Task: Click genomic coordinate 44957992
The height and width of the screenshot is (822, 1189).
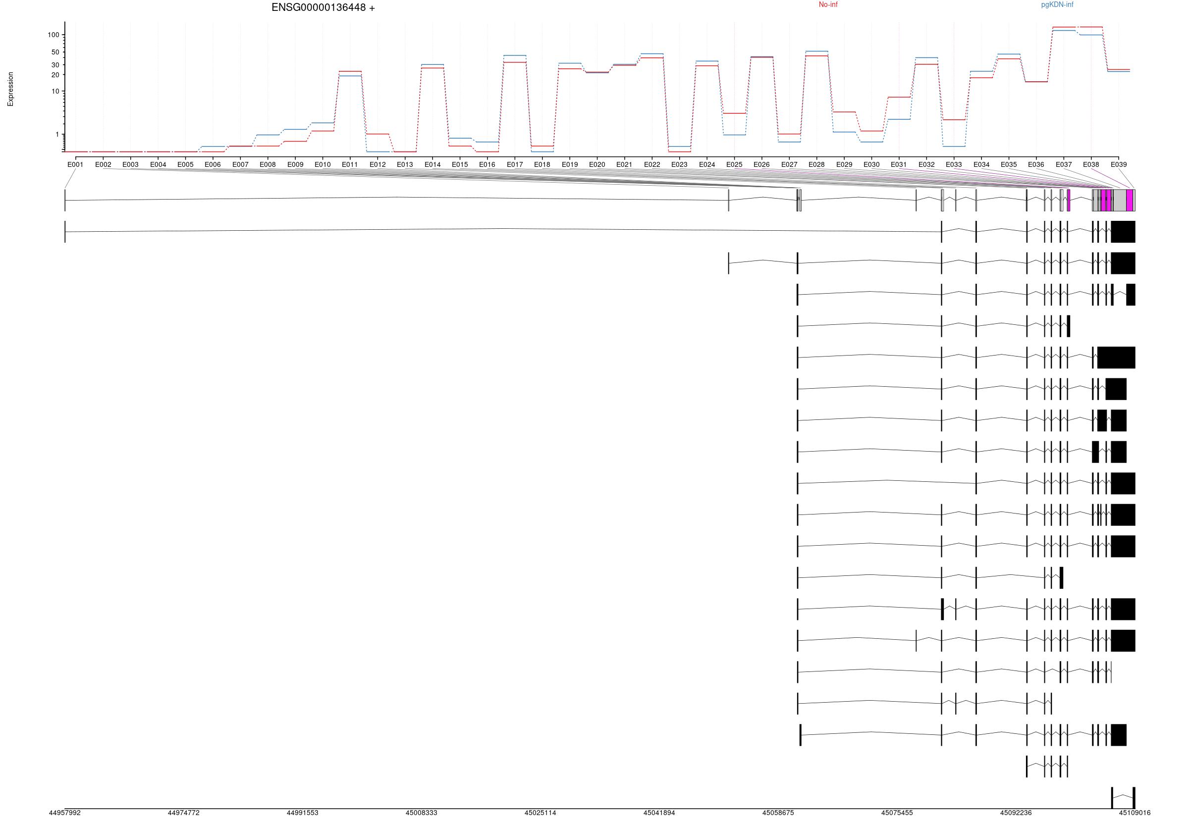Action: point(65,813)
